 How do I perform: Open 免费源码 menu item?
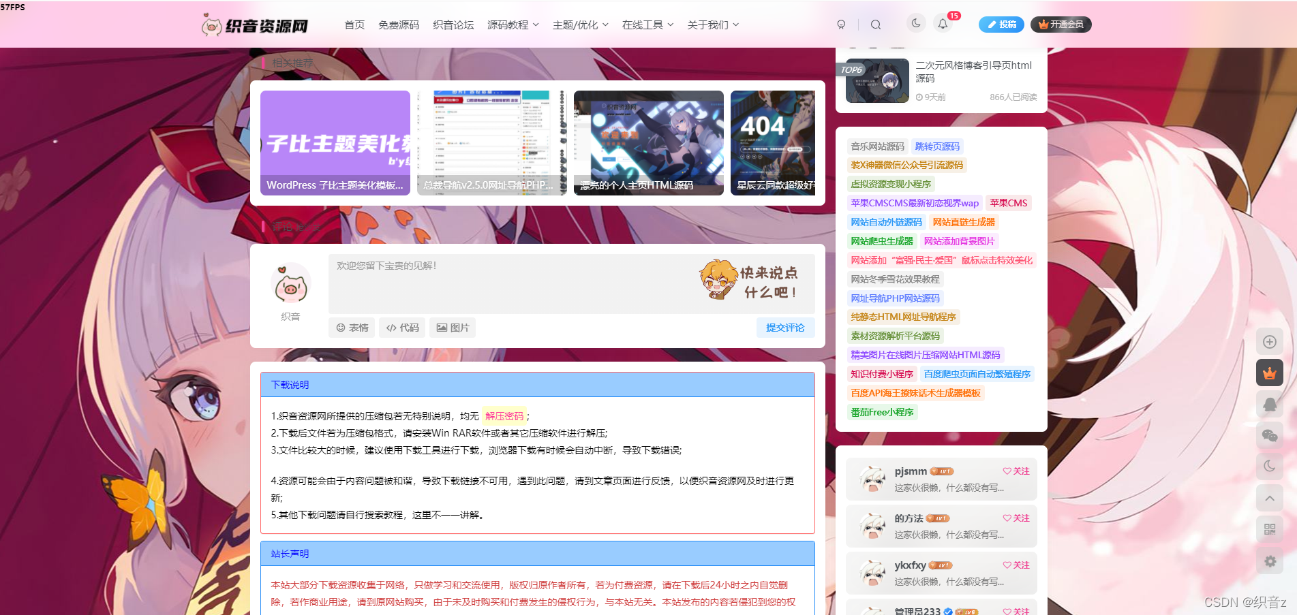click(399, 25)
